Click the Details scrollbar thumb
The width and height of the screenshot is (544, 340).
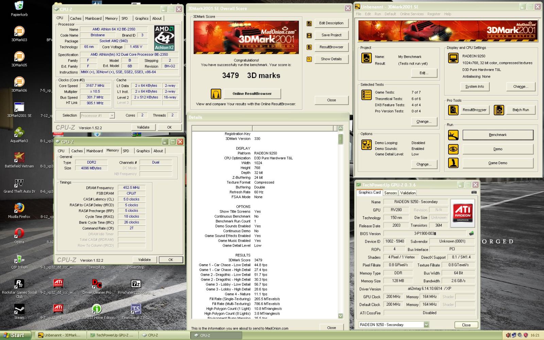point(341,139)
